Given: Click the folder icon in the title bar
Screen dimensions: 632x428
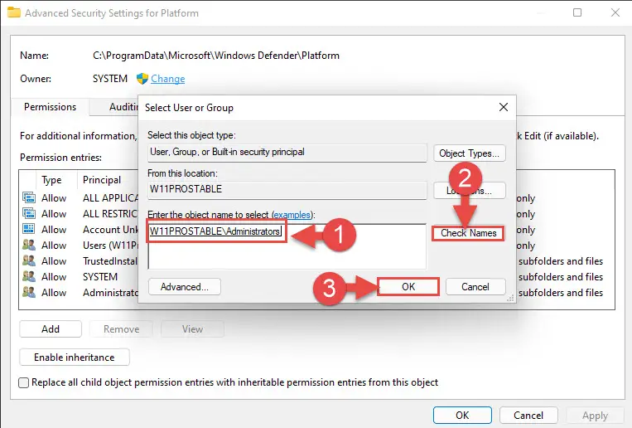Looking at the screenshot, I should (14, 12).
